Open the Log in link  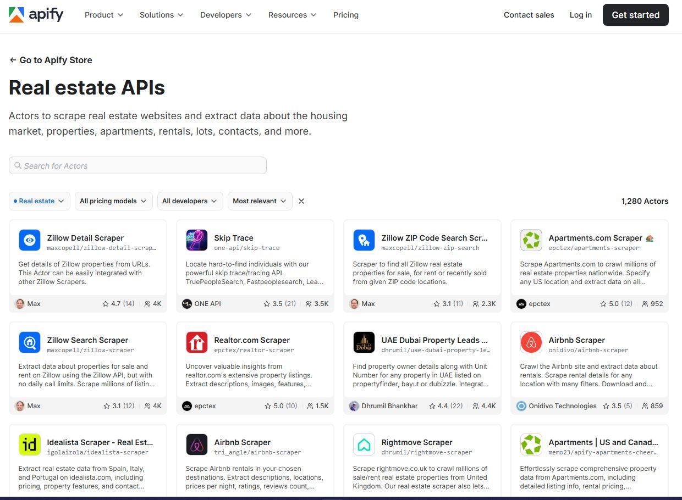(x=581, y=15)
